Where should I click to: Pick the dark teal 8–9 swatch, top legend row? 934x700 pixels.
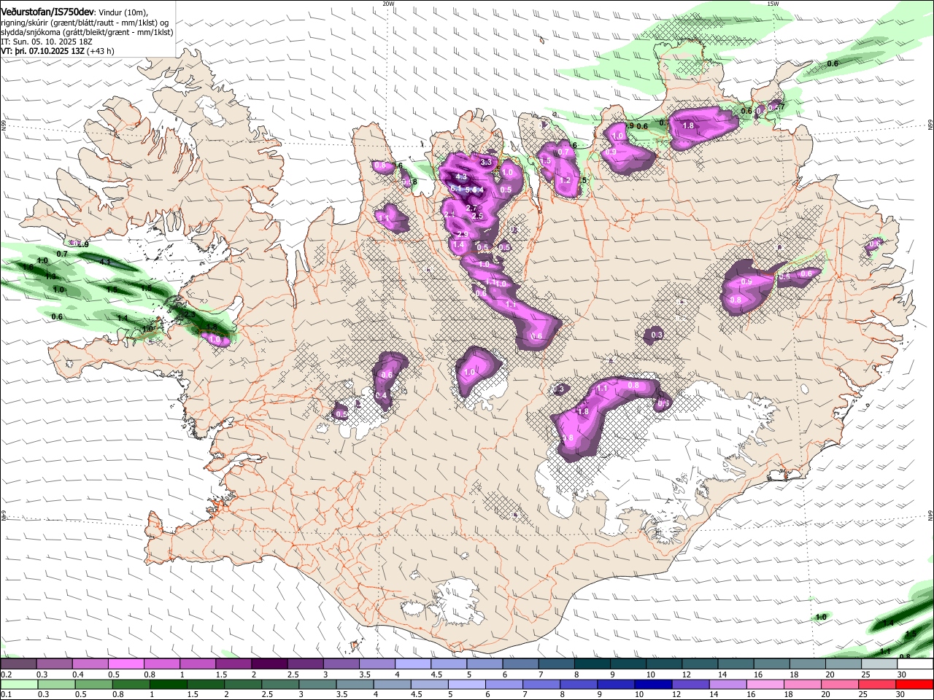tap(593, 664)
